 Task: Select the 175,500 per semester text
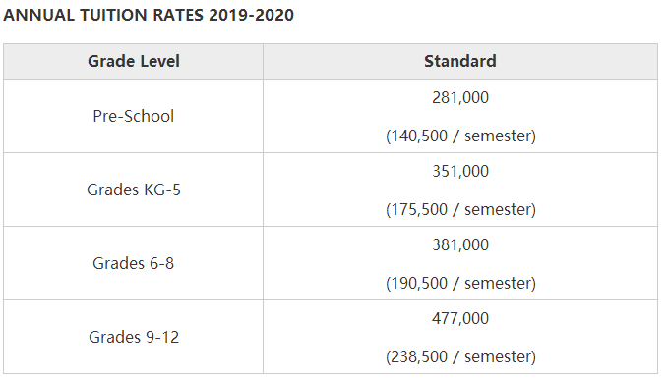(x=460, y=209)
